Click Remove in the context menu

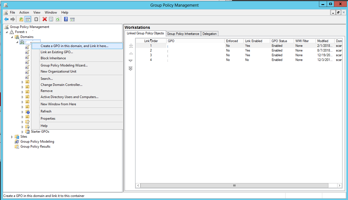coord(77,91)
